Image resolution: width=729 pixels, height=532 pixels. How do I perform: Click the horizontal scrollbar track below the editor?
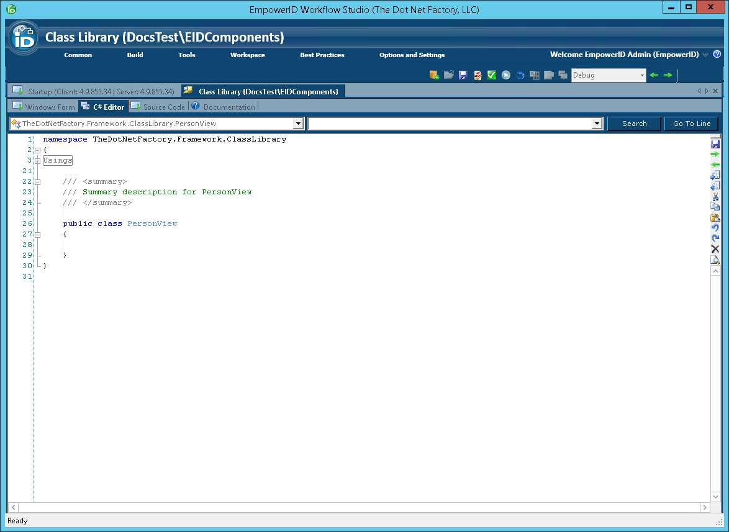359,508
